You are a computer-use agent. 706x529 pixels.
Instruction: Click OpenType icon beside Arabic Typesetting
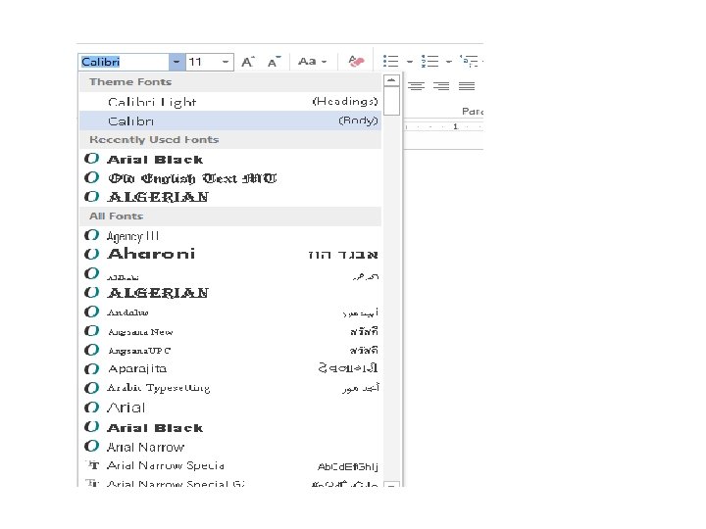pyautogui.click(x=91, y=388)
